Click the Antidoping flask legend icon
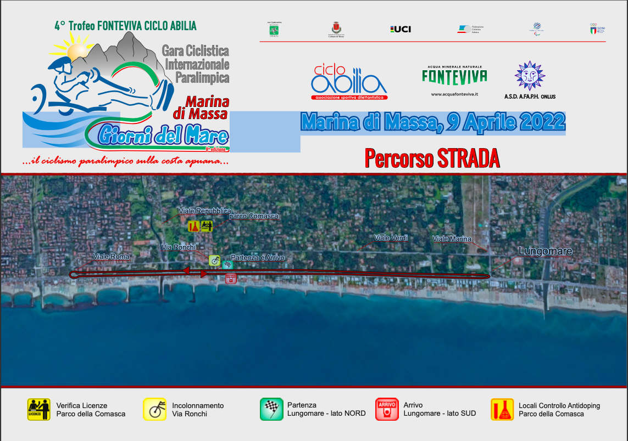Viewport: 628px width, 441px height. click(x=502, y=409)
